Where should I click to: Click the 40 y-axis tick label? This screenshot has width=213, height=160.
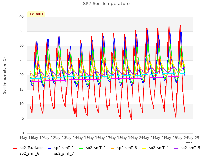coord(21,16)
